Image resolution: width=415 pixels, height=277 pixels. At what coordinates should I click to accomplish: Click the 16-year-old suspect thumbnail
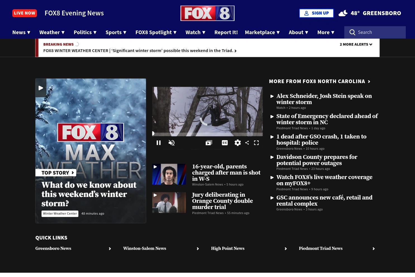(169, 174)
